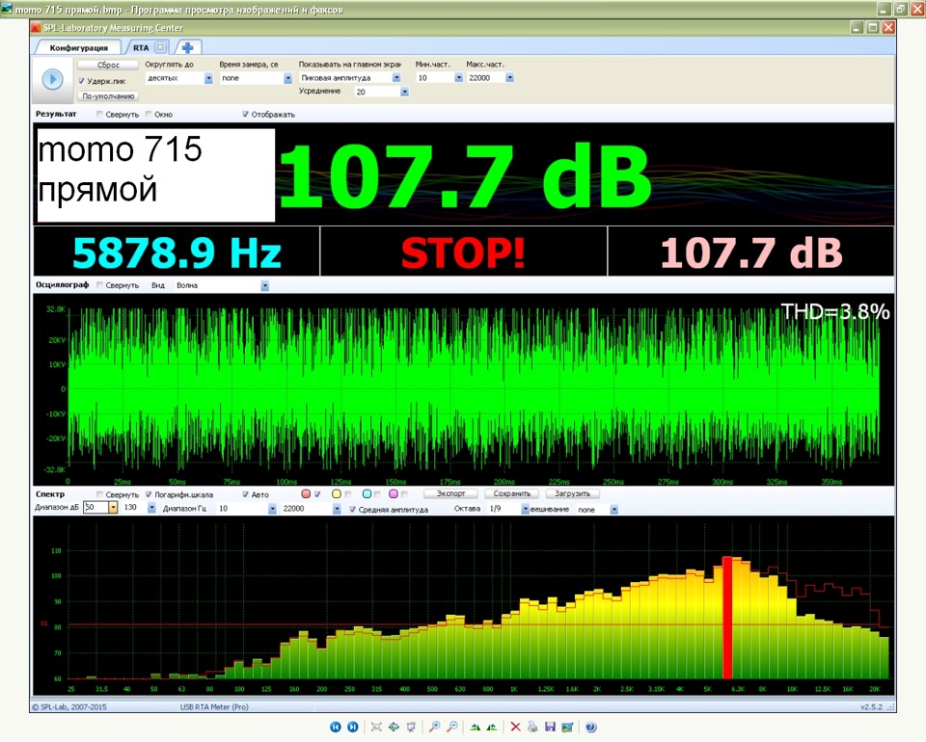Open viewer Help question mark icon
This screenshot has height=742, width=926.
tap(590, 727)
